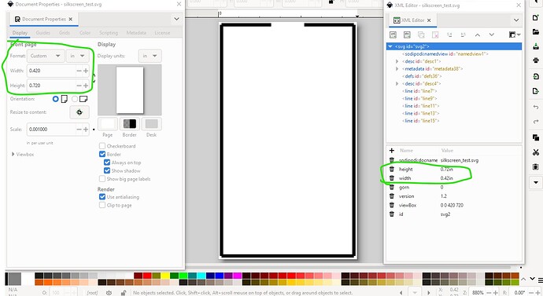Screen dimensions: 543x296
Task: Increase page Height with its plus stepper
Action: click(x=86, y=86)
